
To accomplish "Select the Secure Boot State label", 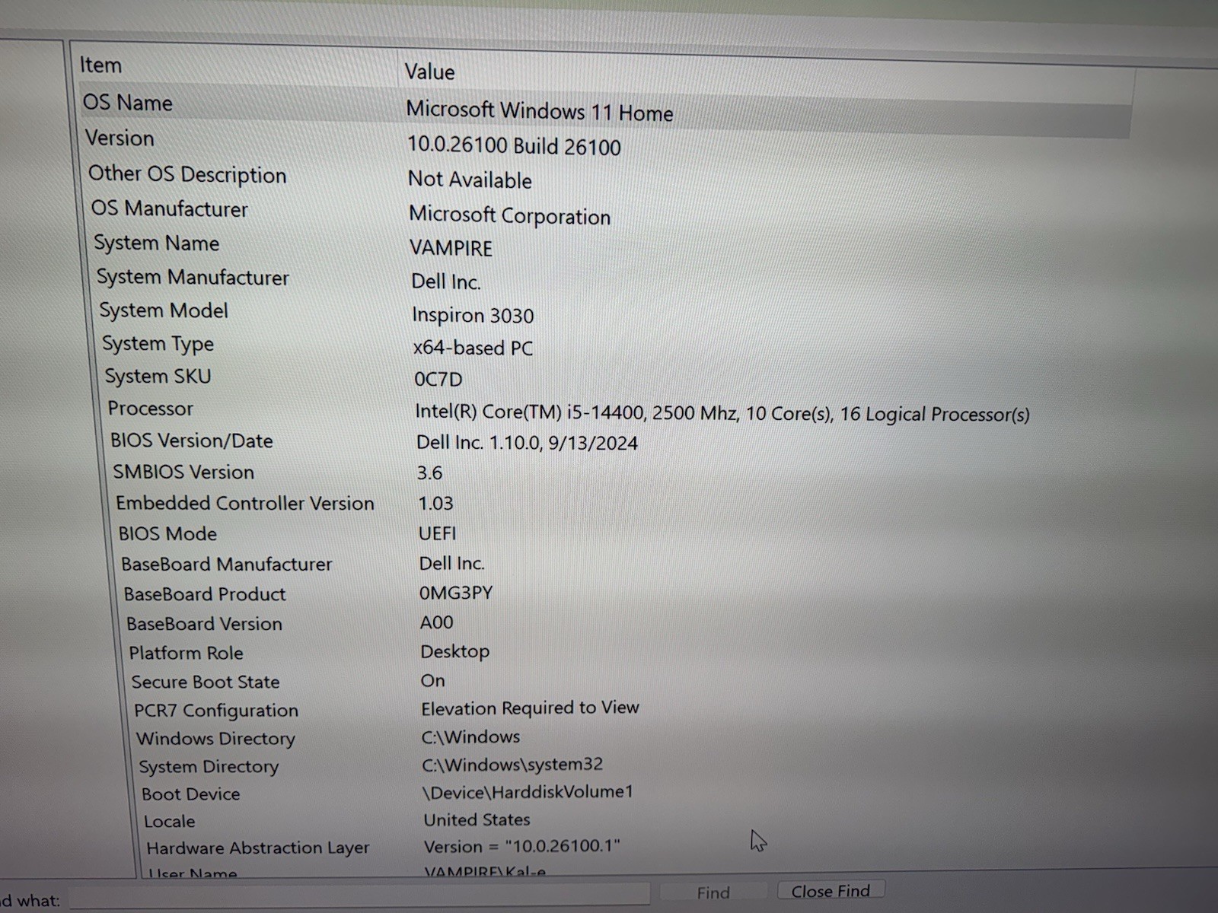I will [x=206, y=682].
